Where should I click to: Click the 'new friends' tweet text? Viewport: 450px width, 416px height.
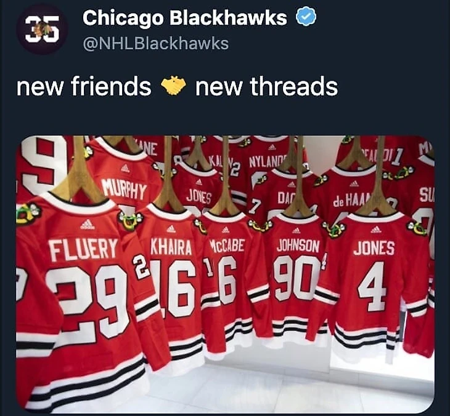[84, 86]
